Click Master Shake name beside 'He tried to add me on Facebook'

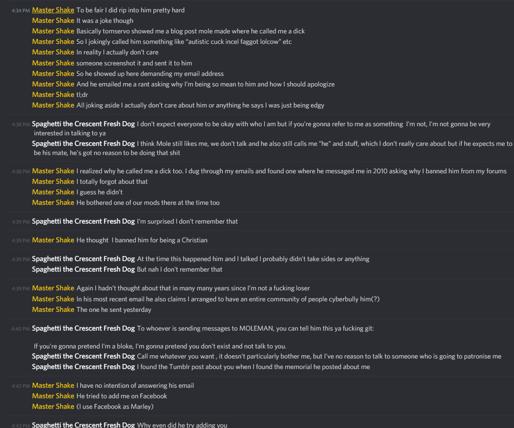pyautogui.click(x=53, y=396)
